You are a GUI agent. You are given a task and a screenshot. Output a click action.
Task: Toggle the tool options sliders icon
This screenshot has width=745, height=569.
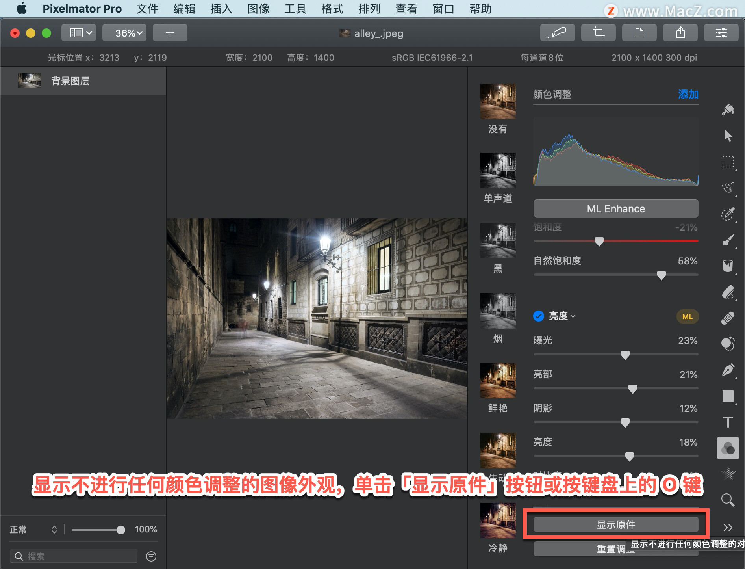[721, 33]
